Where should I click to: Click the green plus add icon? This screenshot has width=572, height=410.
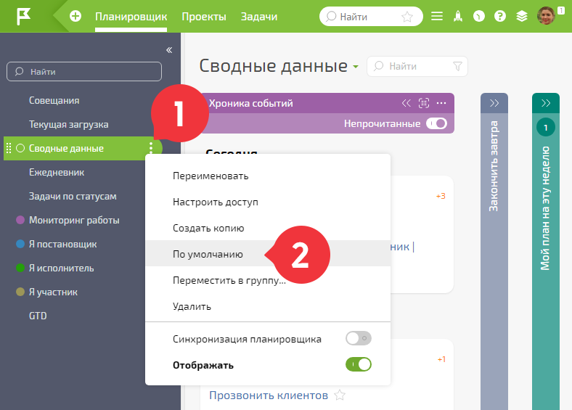pos(75,17)
